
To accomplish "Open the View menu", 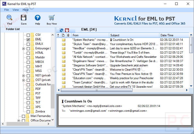I will click(x=16, y=10).
